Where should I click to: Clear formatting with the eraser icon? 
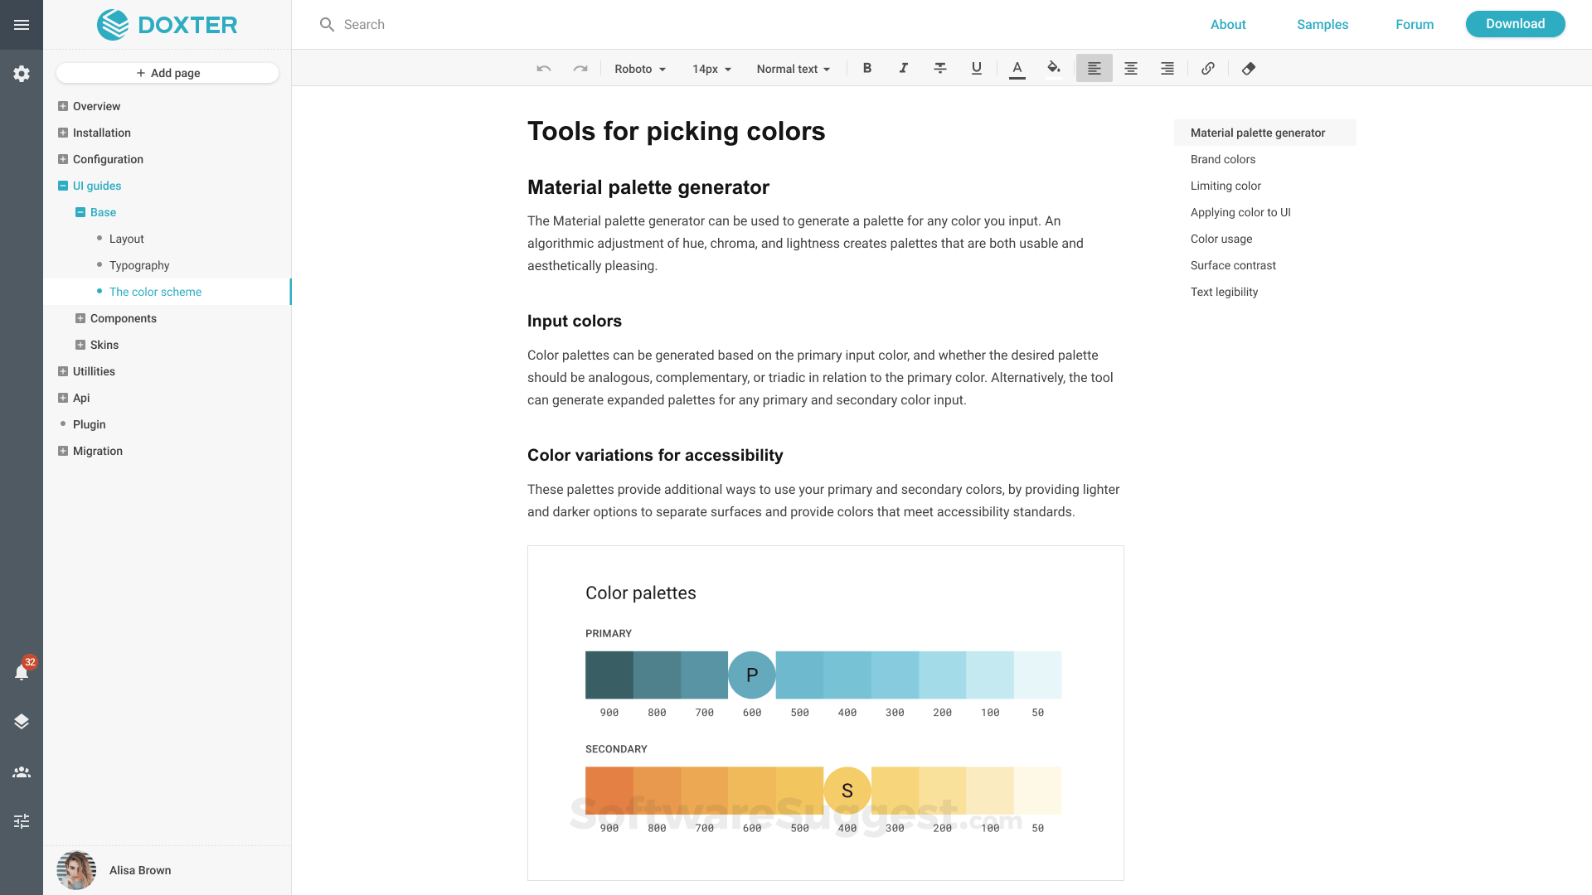coord(1249,69)
